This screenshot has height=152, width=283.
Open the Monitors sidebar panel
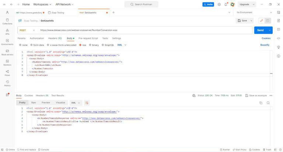point(7,63)
